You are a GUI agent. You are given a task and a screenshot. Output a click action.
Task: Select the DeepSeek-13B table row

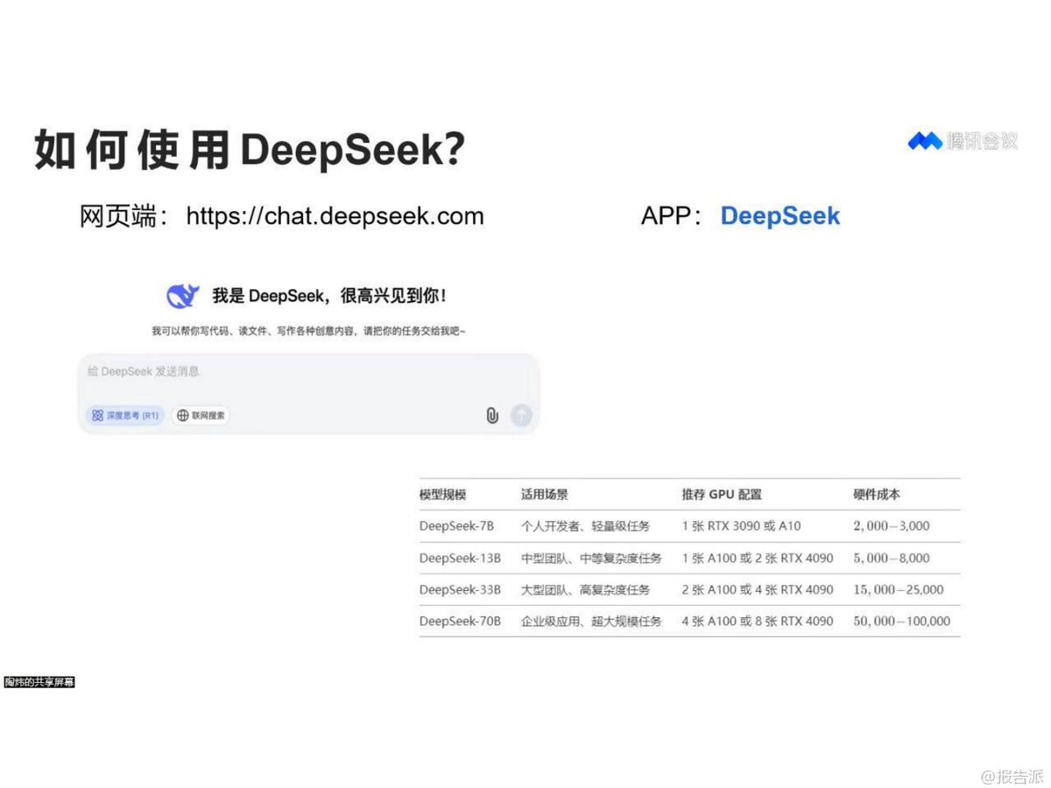[x=688, y=558]
